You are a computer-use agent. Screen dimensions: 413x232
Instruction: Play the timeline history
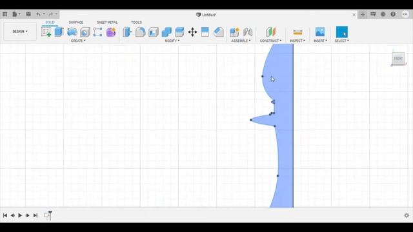click(20, 215)
